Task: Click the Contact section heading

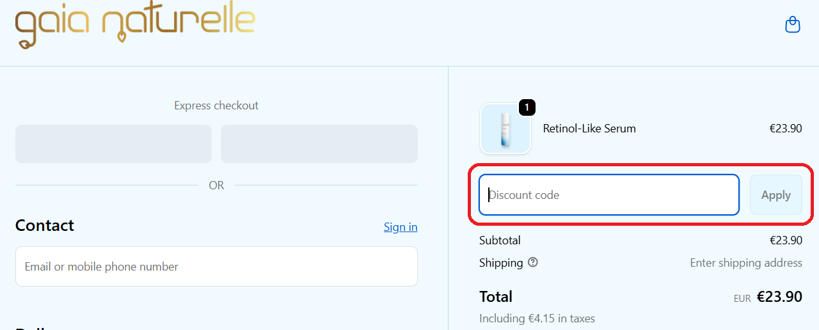Action: pos(45,225)
